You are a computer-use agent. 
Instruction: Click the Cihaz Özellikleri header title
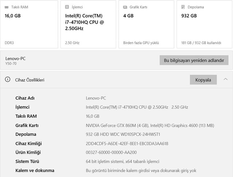click(x=30, y=80)
